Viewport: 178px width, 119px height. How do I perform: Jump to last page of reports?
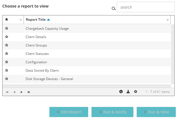pos(29,92)
